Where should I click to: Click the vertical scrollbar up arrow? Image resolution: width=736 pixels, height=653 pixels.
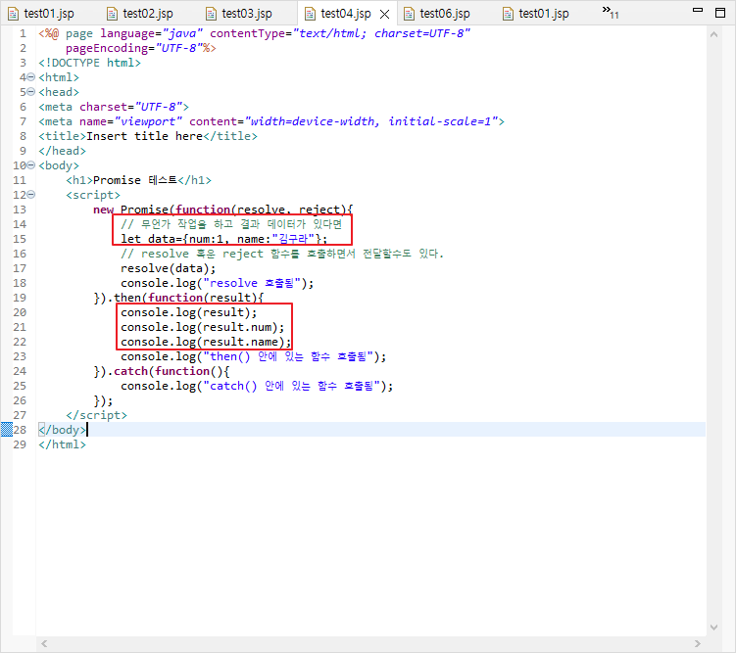click(713, 34)
